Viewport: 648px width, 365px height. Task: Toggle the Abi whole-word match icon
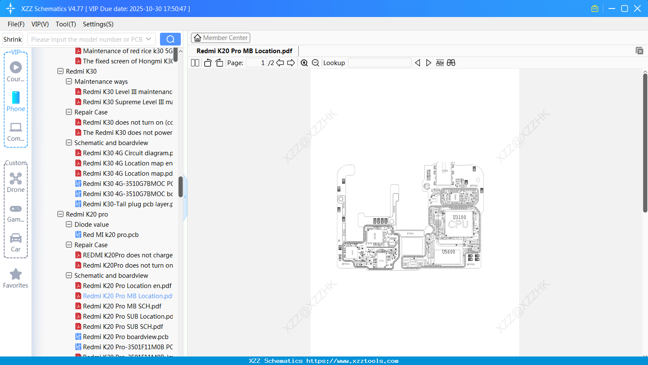tap(440, 63)
